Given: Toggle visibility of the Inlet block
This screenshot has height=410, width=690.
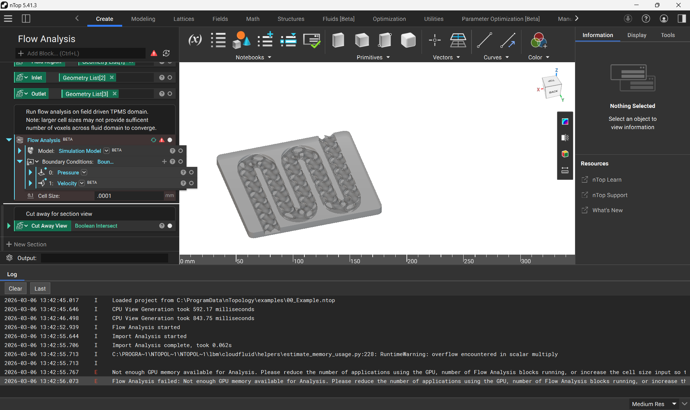Looking at the screenshot, I should tap(170, 77).
